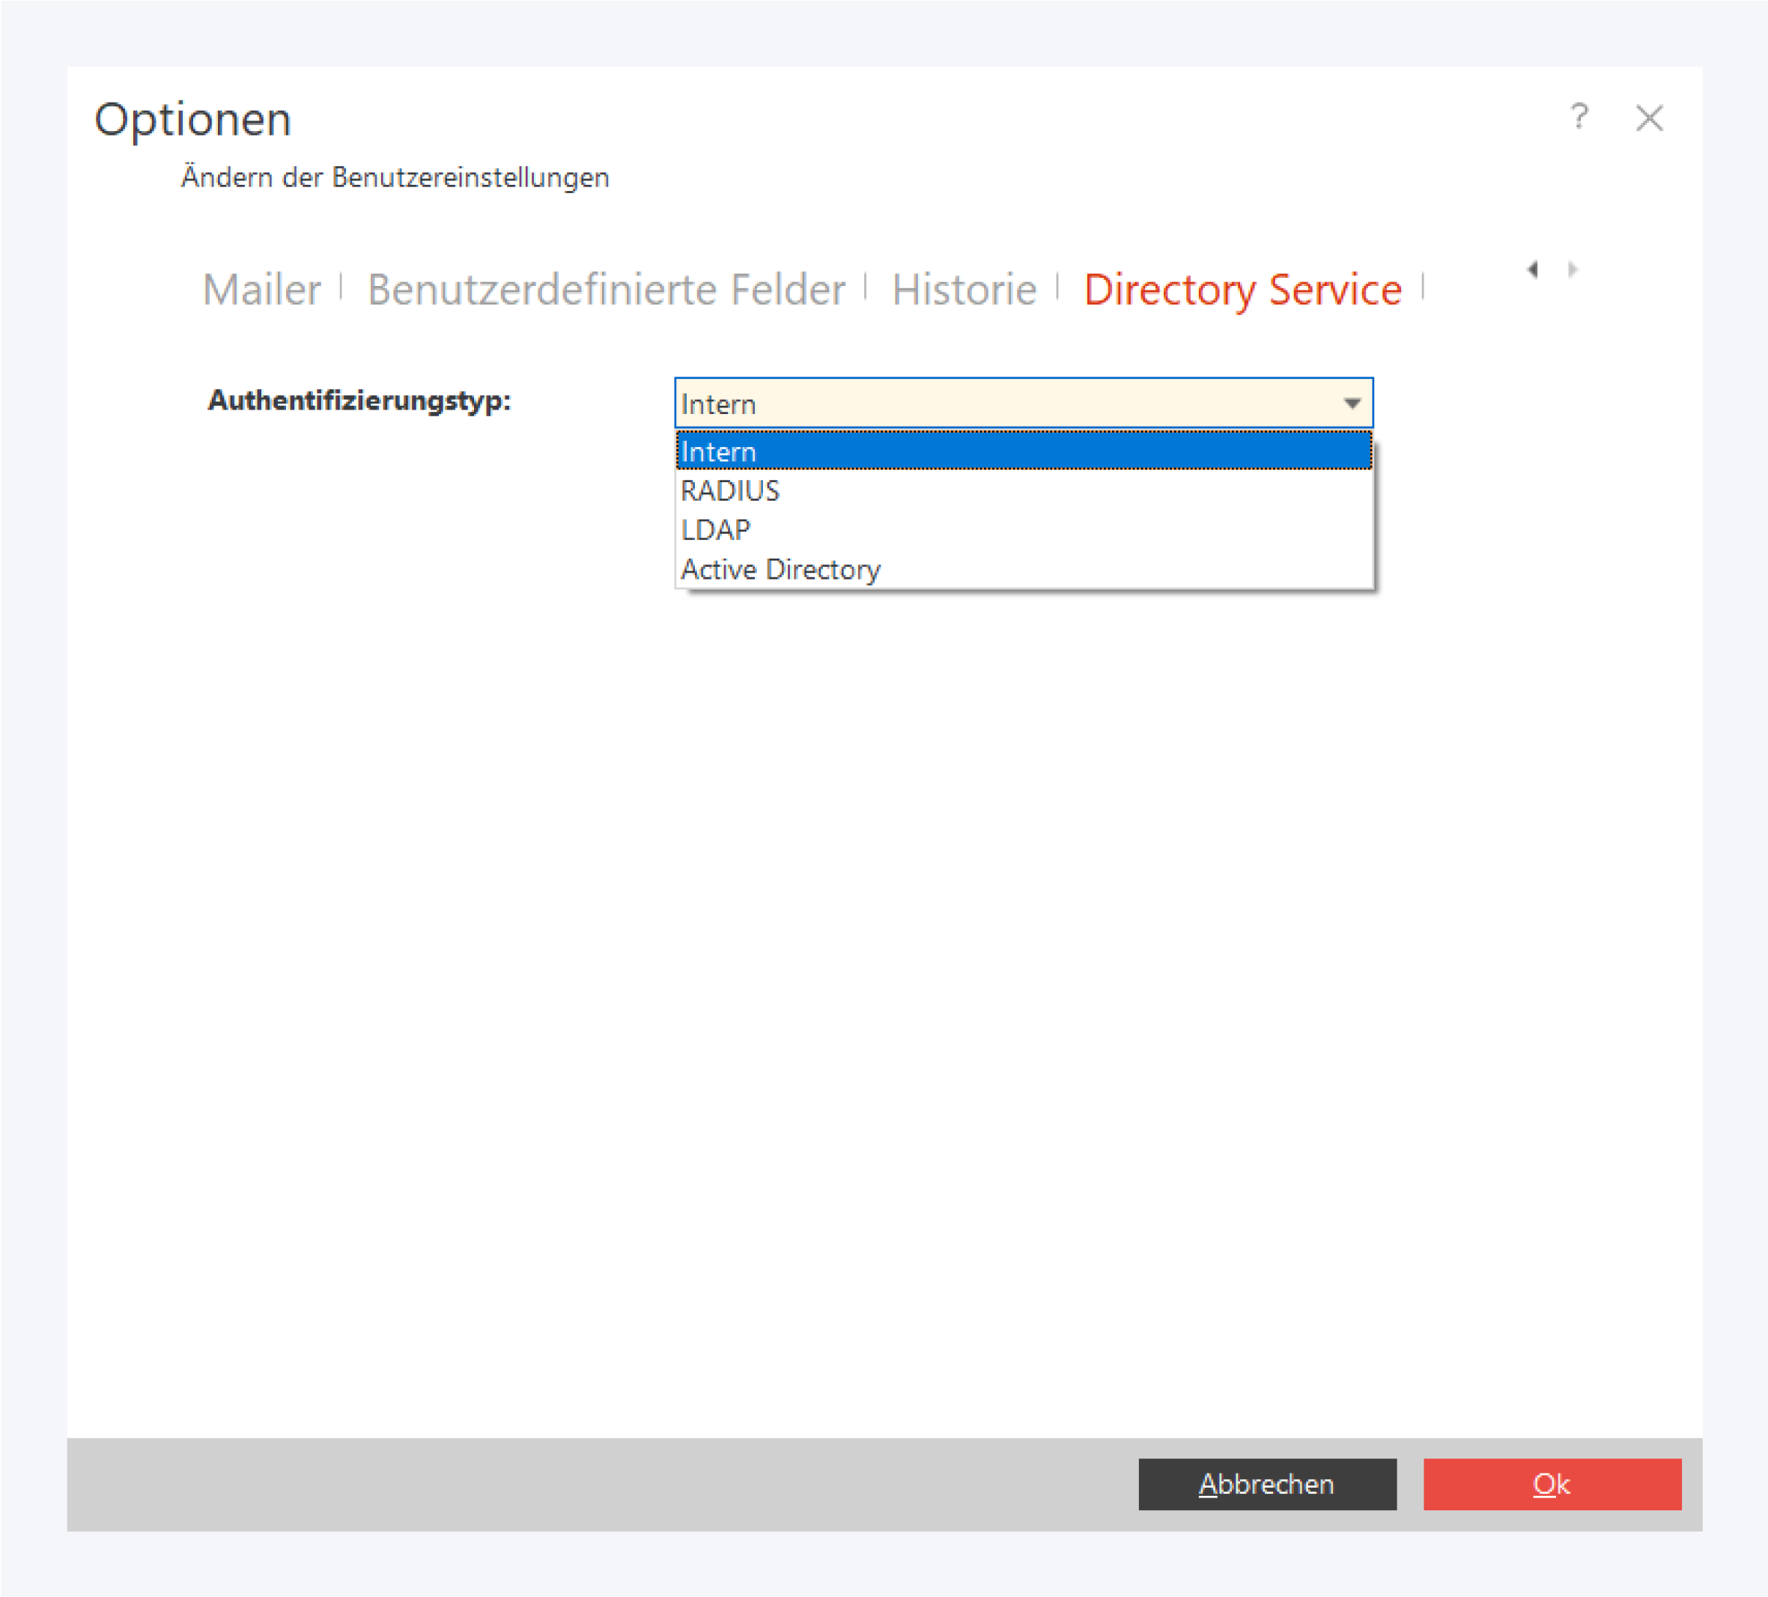The image size is (1768, 1597).
Task: Open Benutzerdefinierte Felder tab
Action: pos(606,290)
